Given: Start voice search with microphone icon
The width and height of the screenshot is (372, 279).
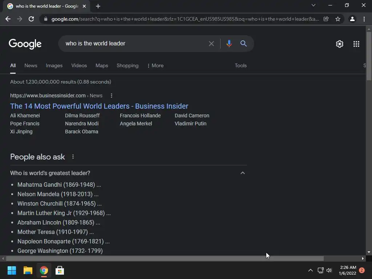Looking at the screenshot, I should coord(229,44).
